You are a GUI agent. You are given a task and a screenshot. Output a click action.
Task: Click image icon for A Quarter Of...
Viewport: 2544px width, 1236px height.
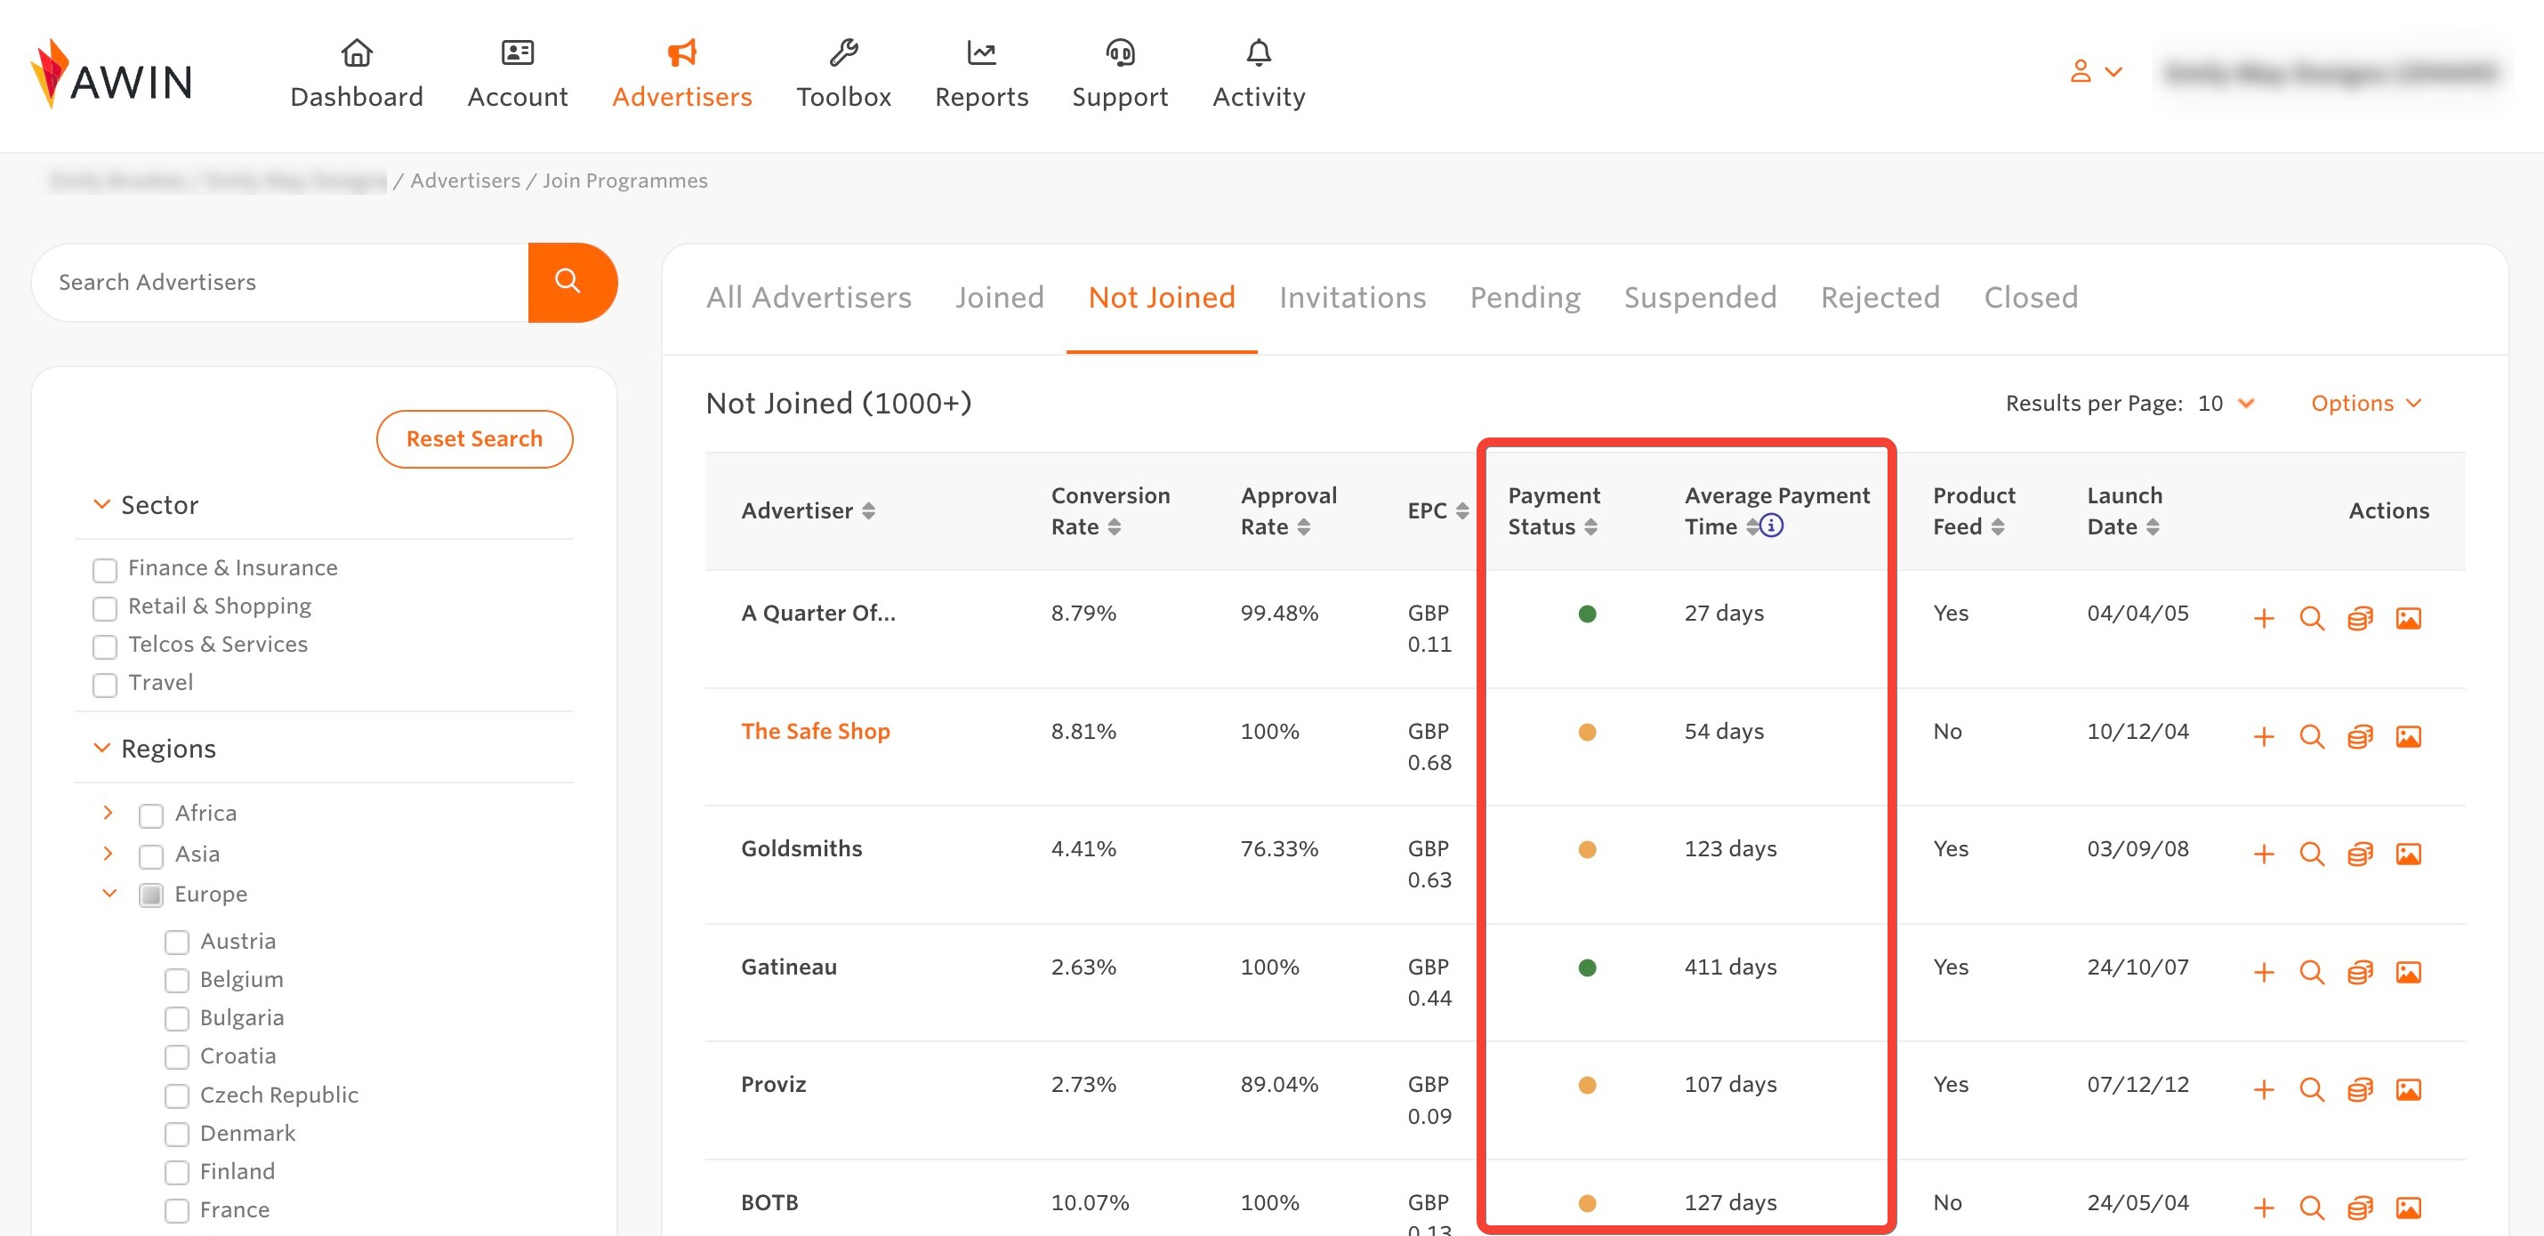tap(2408, 618)
